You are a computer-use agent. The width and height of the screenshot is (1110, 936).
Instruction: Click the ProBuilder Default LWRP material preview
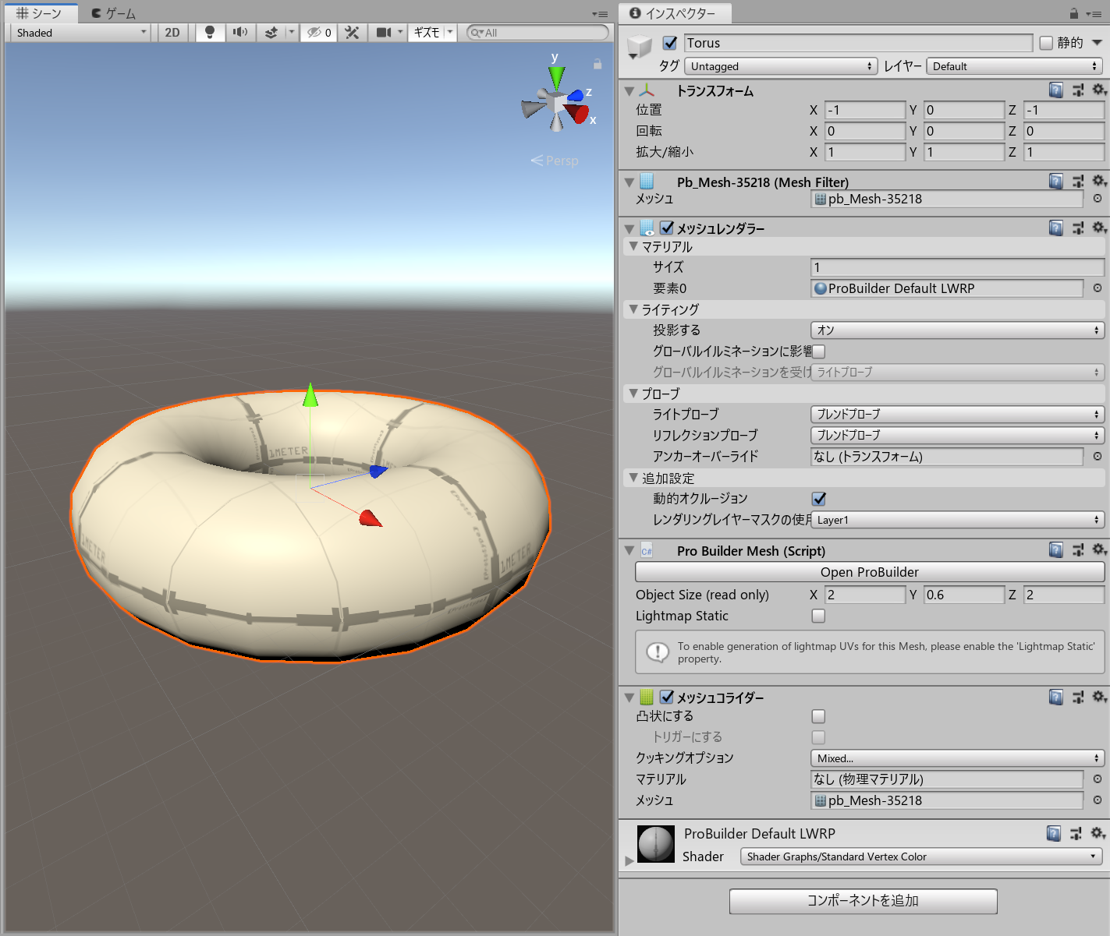(x=655, y=844)
